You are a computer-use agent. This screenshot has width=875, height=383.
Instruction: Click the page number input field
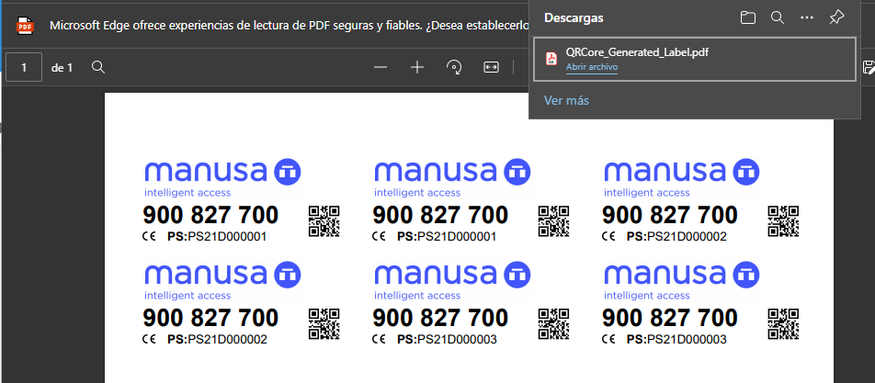[24, 68]
